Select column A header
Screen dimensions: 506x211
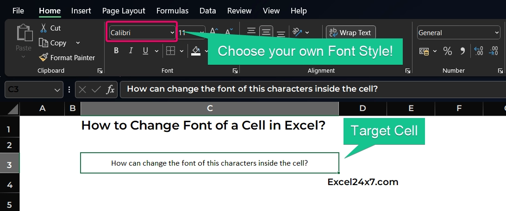[42, 109]
